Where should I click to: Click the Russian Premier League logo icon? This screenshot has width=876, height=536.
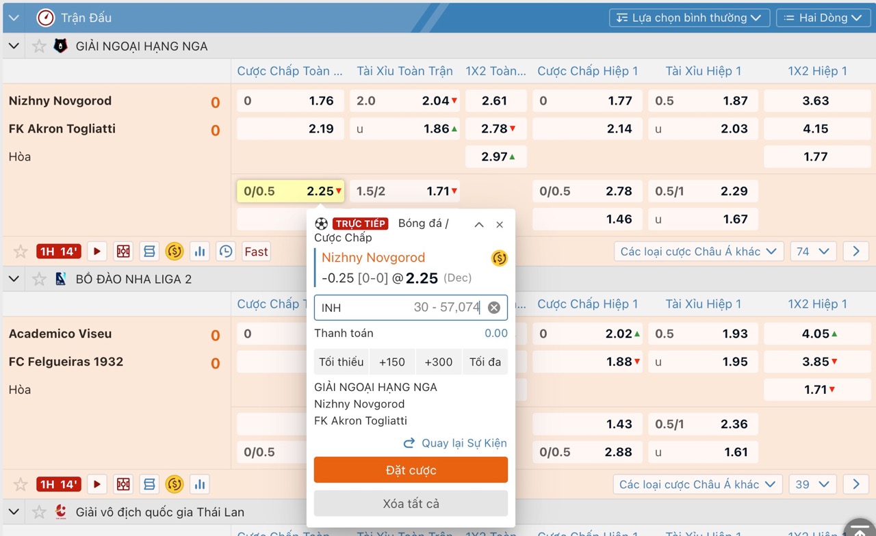point(61,46)
